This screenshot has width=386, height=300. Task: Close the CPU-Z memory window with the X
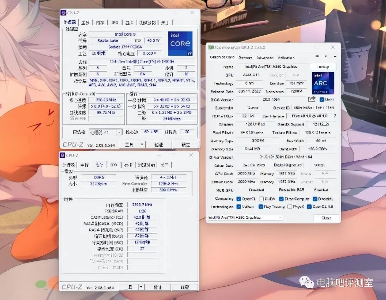coord(191,155)
